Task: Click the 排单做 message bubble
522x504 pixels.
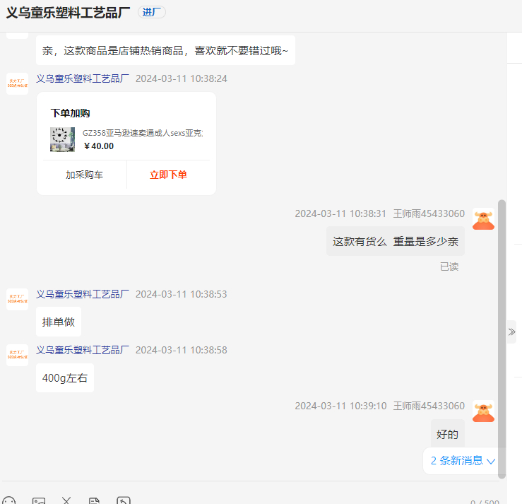Action: [59, 322]
